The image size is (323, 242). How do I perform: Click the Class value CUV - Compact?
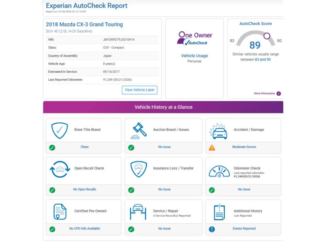coord(113,48)
